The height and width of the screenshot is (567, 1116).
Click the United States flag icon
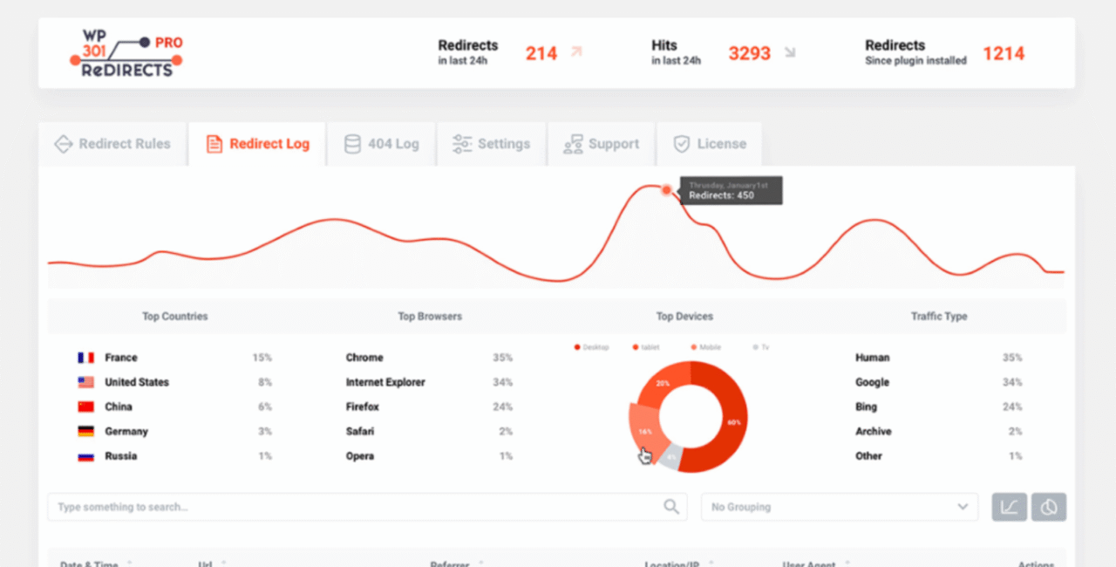pyautogui.click(x=85, y=382)
